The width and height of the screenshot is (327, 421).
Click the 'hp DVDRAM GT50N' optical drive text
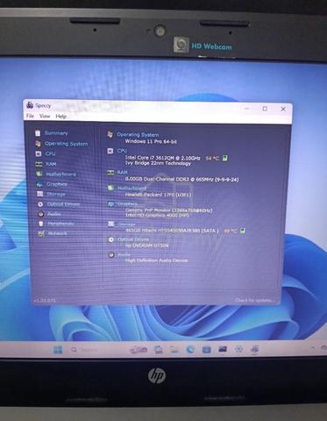click(147, 246)
